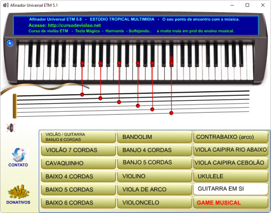Click red dot on bottom guitar string
Screen dimensions: 271x213
171,113
